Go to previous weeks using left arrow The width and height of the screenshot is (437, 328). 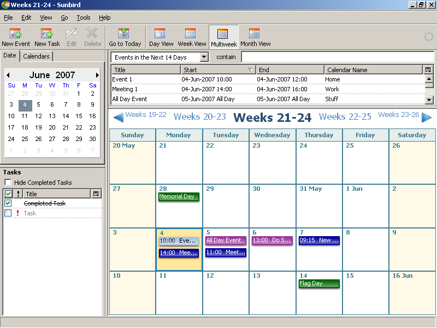click(118, 117)
